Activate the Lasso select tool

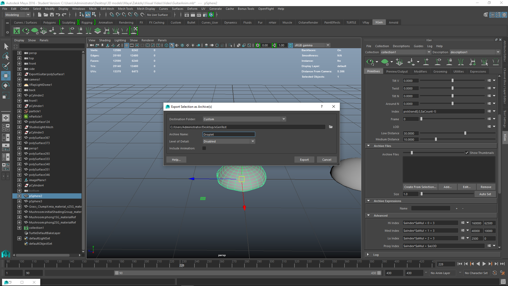(6, 56)
